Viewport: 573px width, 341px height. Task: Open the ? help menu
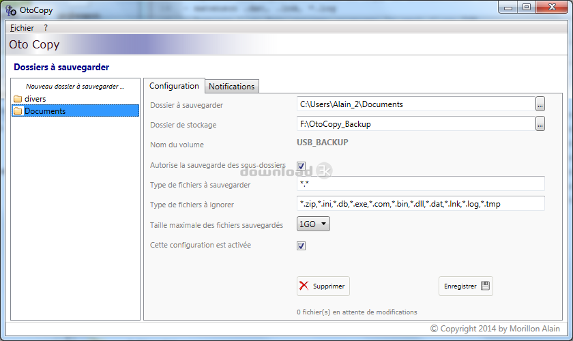[x=46, y=28]
